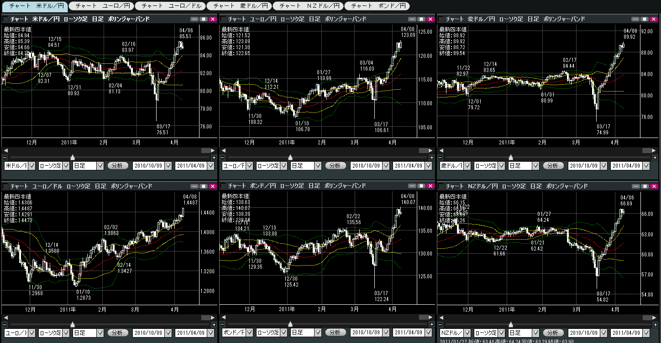This screenshot has width=661, height=343.
Task: Click the scroll-left arrow under the ユーロ/ドル chart
Action: point(5,317)
